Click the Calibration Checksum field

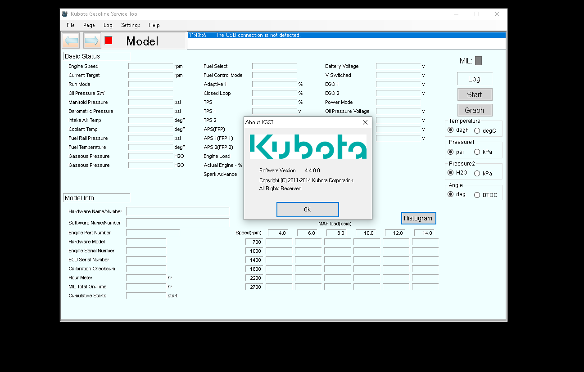click(x=146, y=269)
